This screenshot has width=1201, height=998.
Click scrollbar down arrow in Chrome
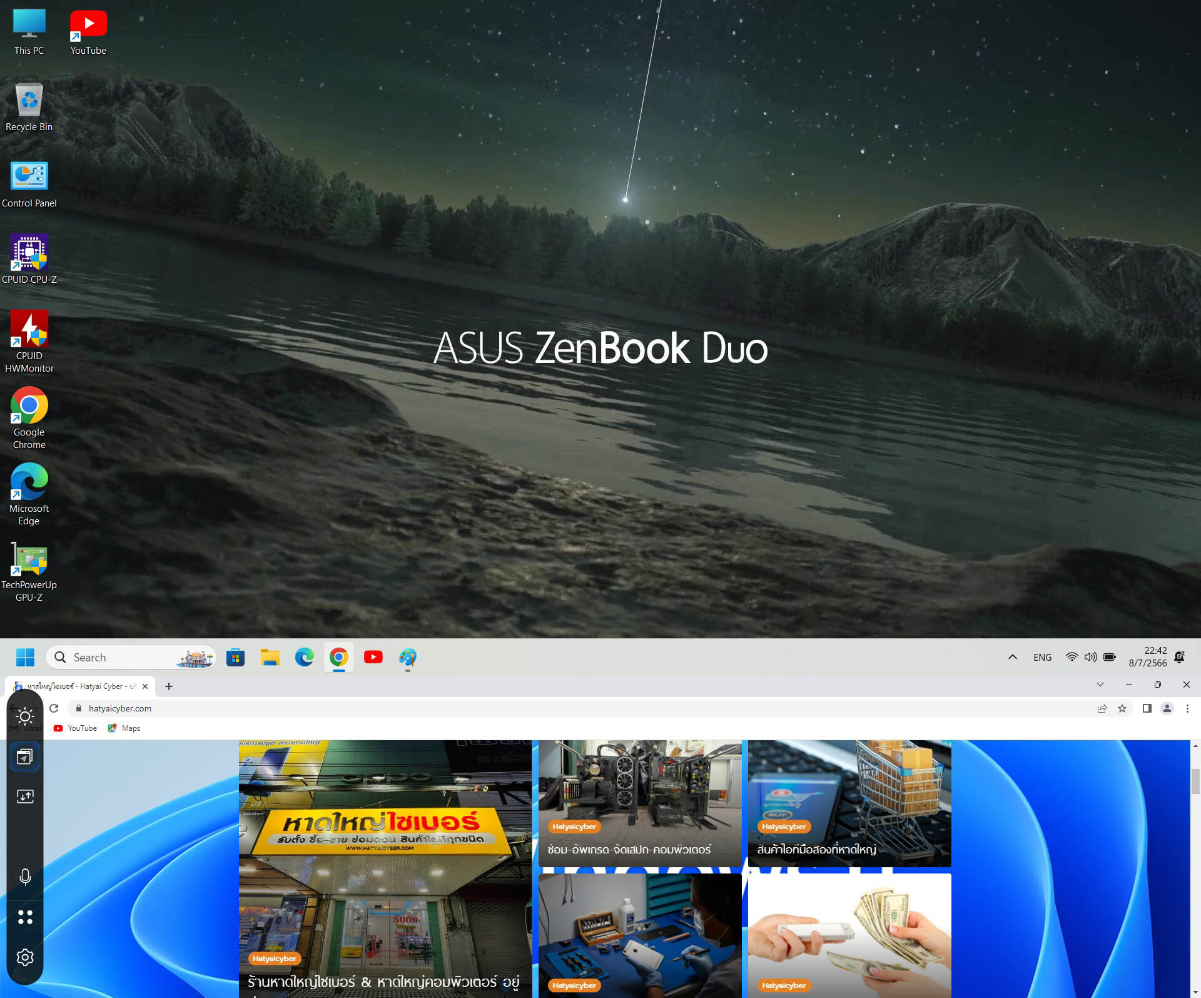point(1195,992)
